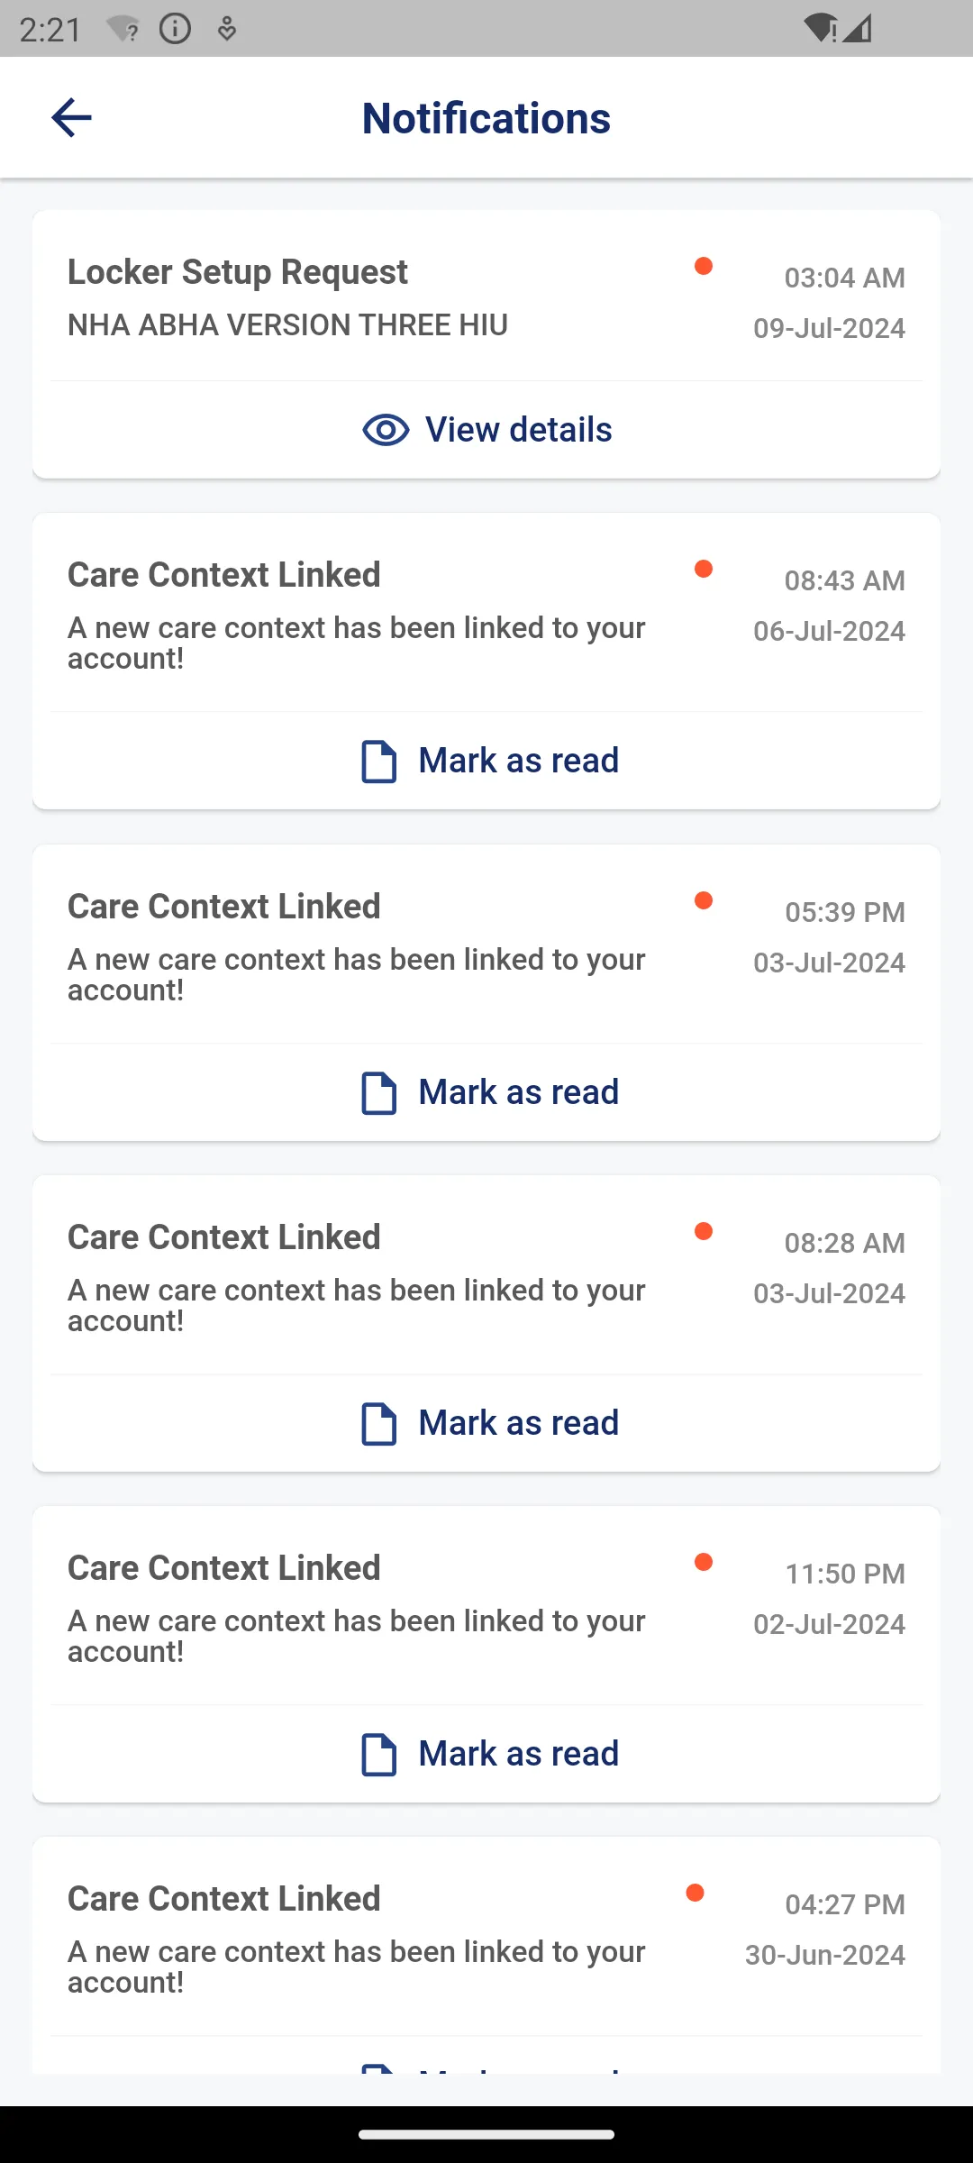Tap the 03-Jul-2024 date on 05:39 PM card
This screenshot has height=2163, width=973.
point(829,963)
